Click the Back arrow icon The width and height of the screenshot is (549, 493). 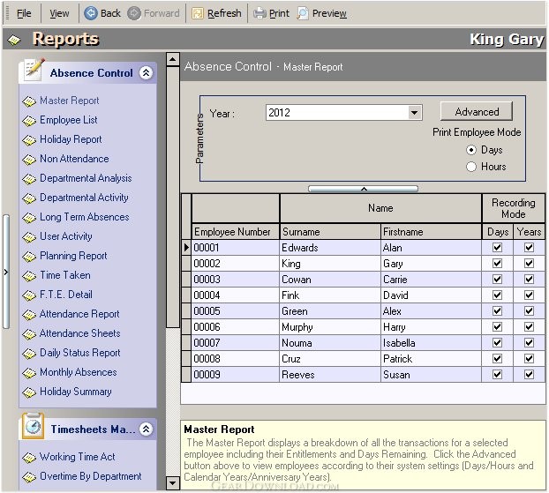coord(91,13)
